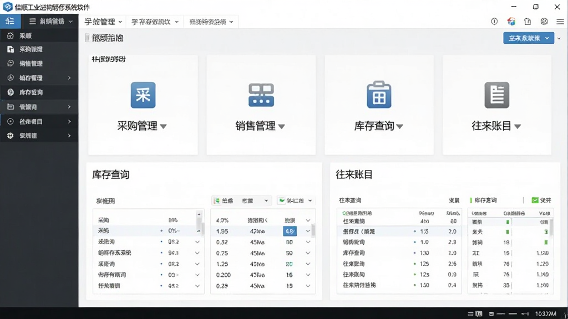Click the sidebar folder icon below 库存查询
The height and width of the screenshot is (319, 568).
pyautogui.click(x=11, y=107)
